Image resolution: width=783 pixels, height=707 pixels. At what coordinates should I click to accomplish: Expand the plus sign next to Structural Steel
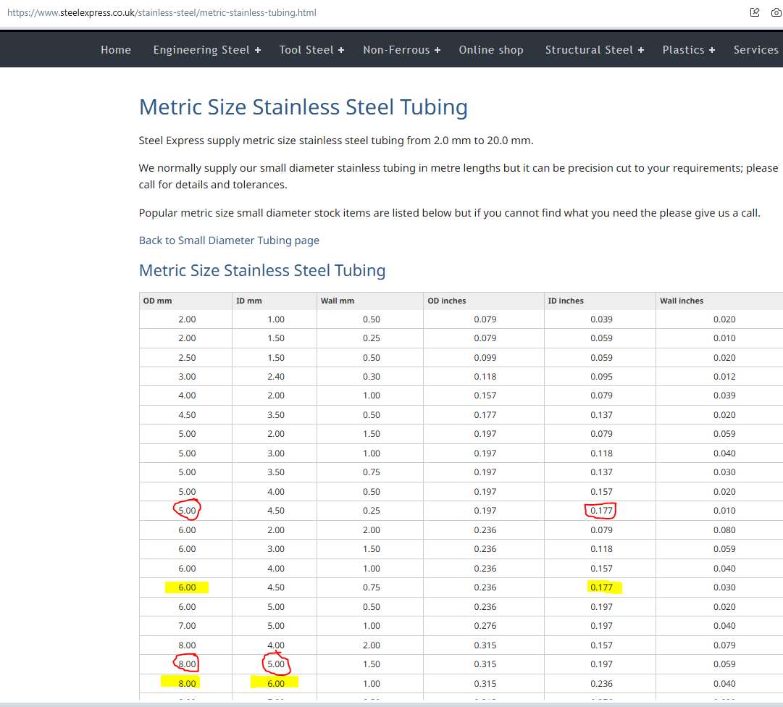click(x=641, y=50)
